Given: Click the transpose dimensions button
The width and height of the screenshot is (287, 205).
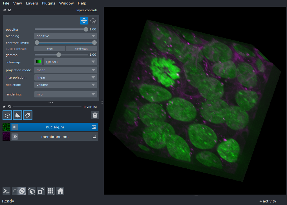Looking at the screenshot, I should click(41, 191).
